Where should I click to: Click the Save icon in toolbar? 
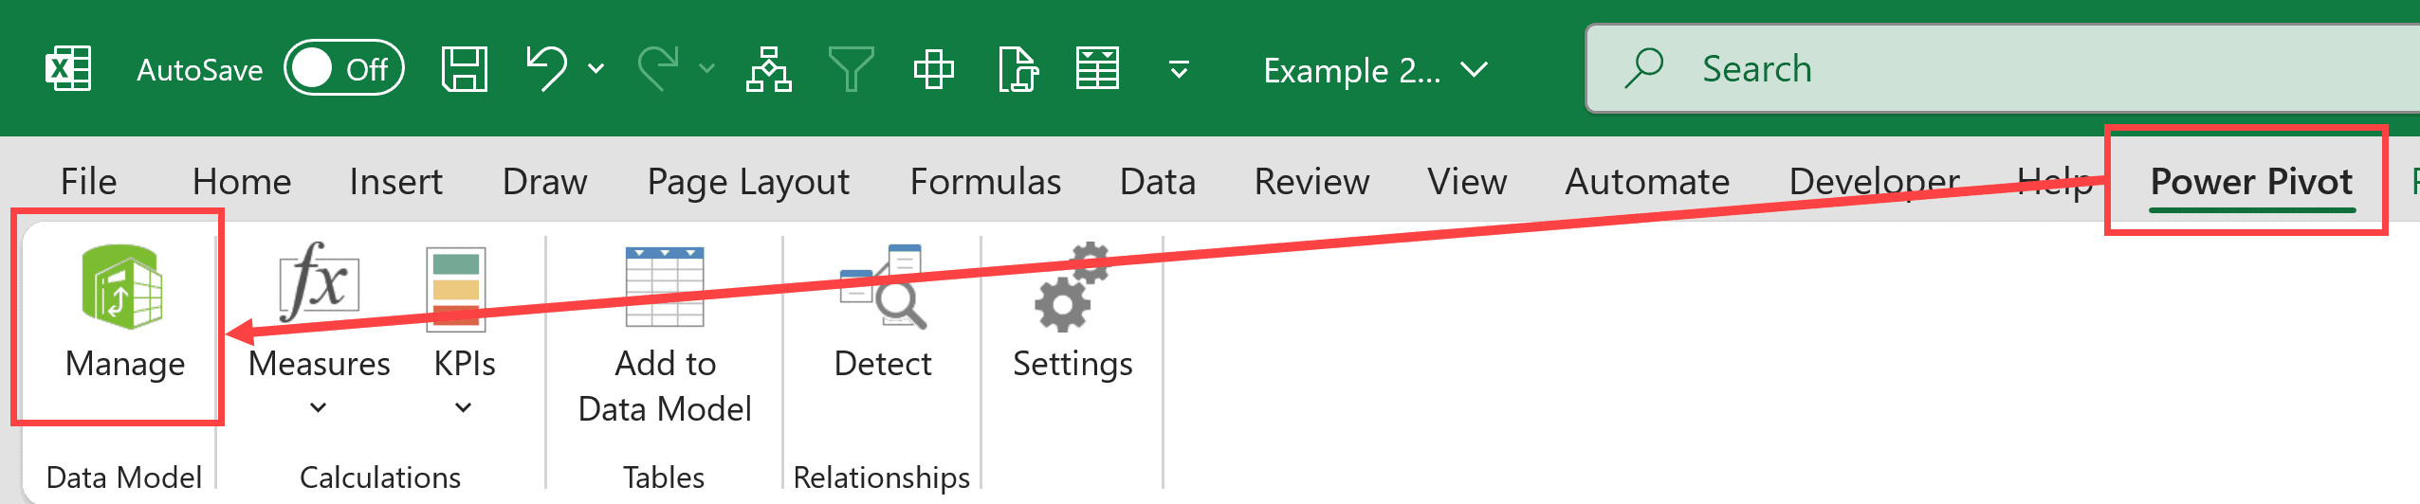(x=465, y=69)
